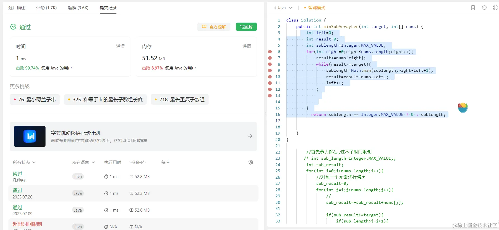Open the keyboard shortcuts icon in editor toolbar
Viewport: 499px width, 230px height.
click(x=495, y=8)
